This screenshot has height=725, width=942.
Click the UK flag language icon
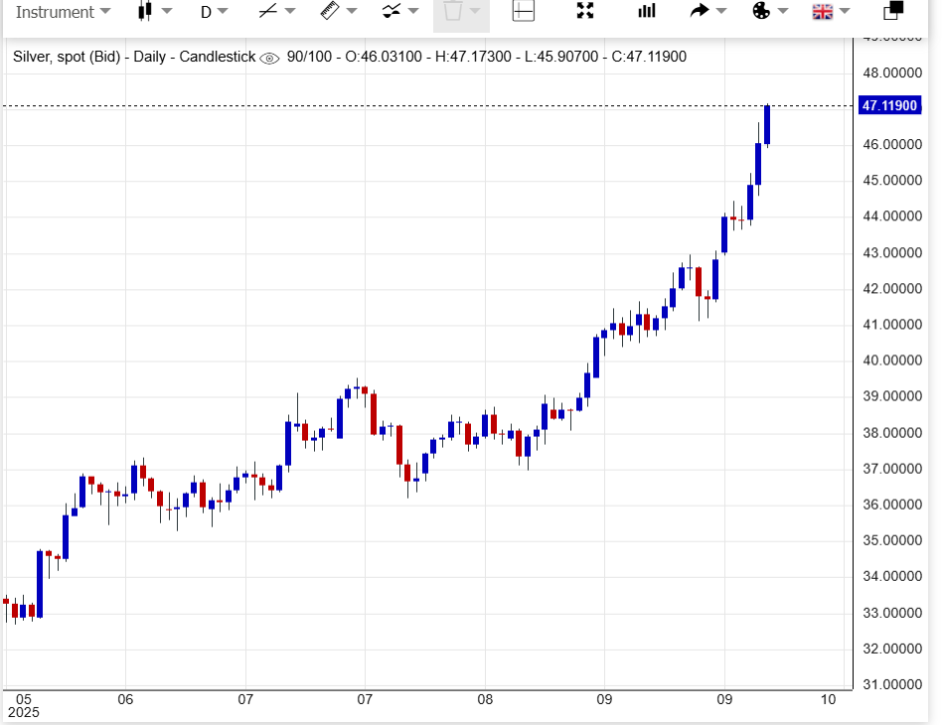click(x=823, y=11)
